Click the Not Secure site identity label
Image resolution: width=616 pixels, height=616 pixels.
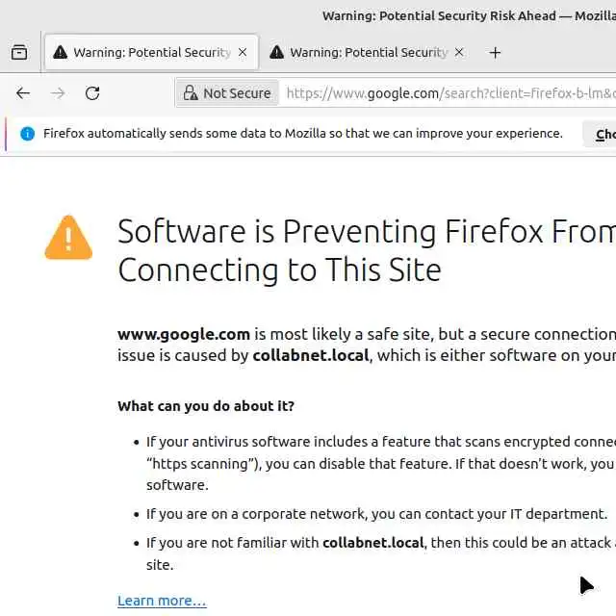tap(237, 93)
